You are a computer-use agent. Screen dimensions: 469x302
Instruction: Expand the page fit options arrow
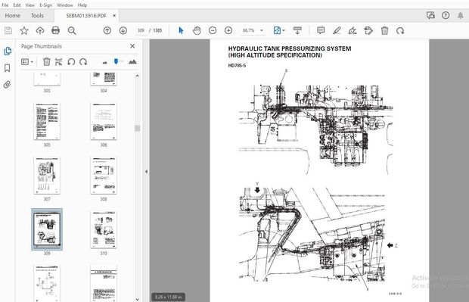[284, 30]
